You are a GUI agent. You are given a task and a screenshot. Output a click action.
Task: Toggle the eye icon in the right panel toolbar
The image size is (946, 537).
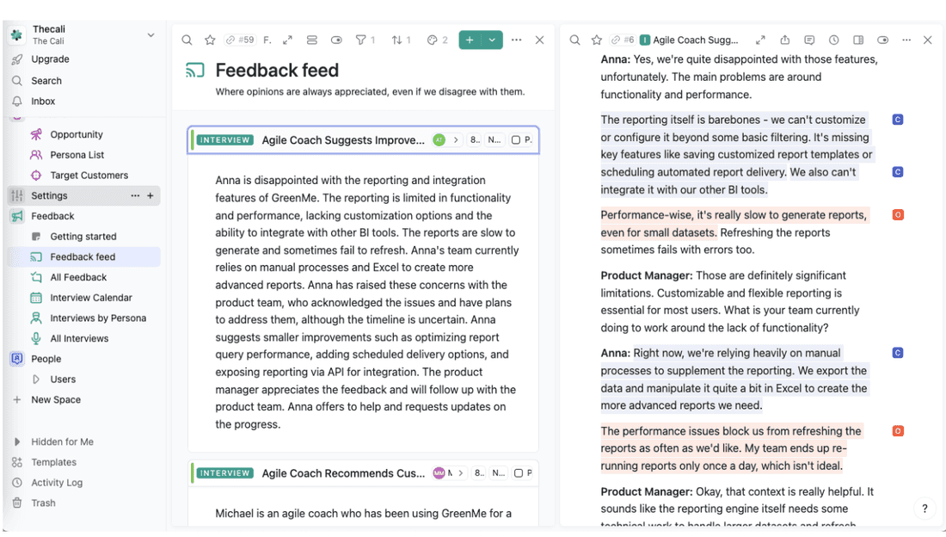[881, 40]
